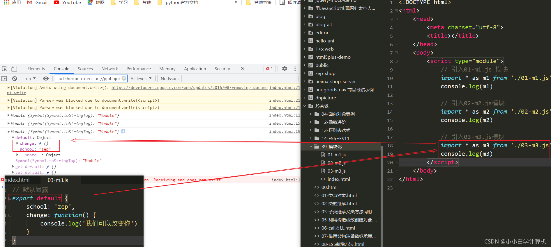Image resolution: width=551 pixels, height=247 pixels.
Task: Open the 地图 maps bookmark
Action: coord(96,2)
